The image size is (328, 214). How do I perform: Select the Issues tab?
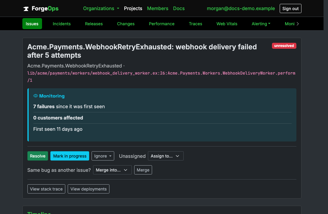[32, 24]
